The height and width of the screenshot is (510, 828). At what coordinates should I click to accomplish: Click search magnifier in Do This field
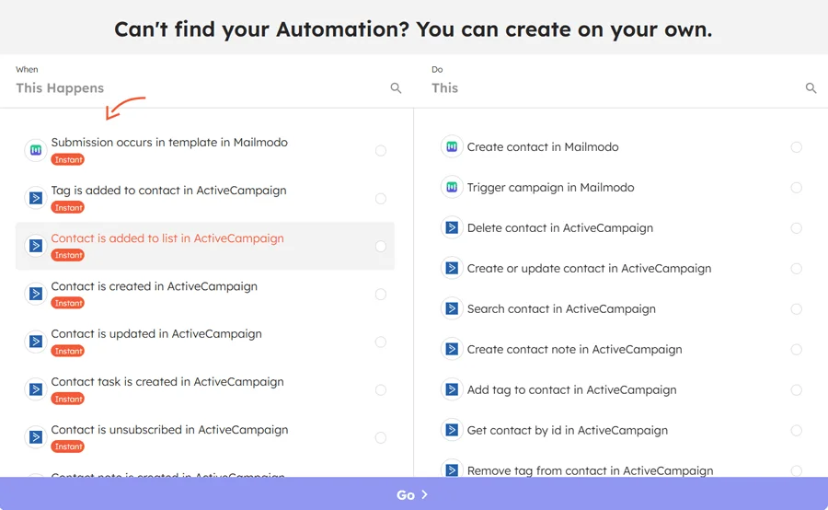click(811, 88)
